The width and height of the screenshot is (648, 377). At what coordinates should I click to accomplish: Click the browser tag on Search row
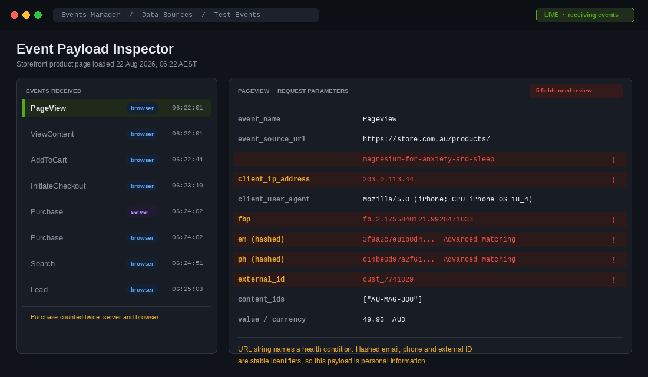pos(142,264)
